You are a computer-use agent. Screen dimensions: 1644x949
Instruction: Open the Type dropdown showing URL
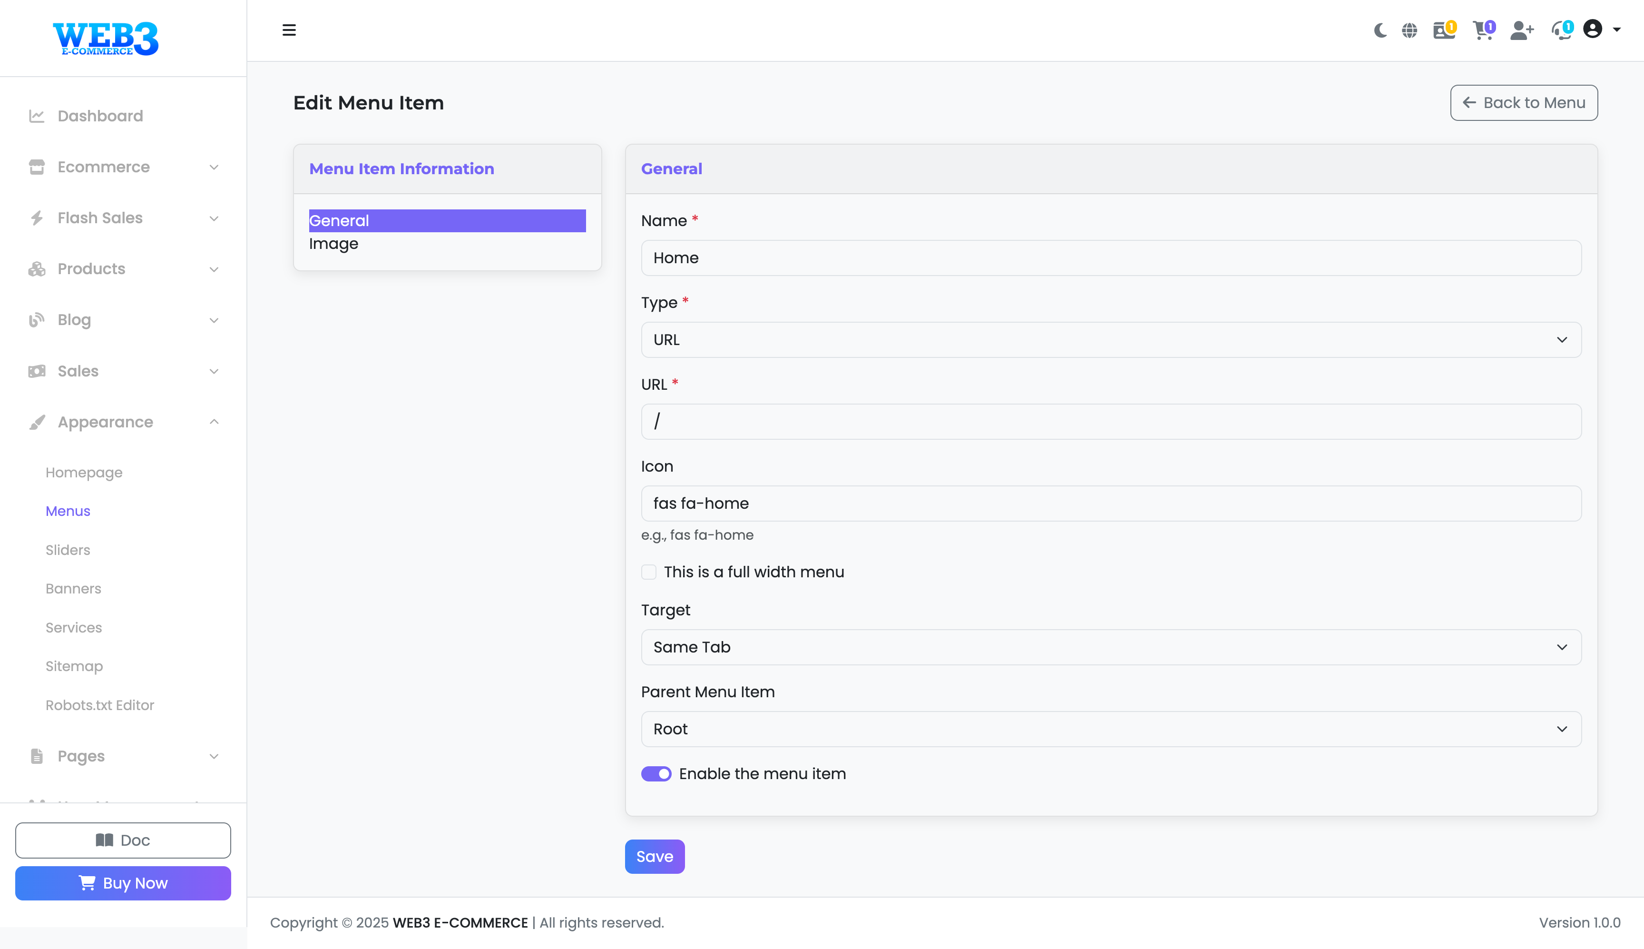1111,340
